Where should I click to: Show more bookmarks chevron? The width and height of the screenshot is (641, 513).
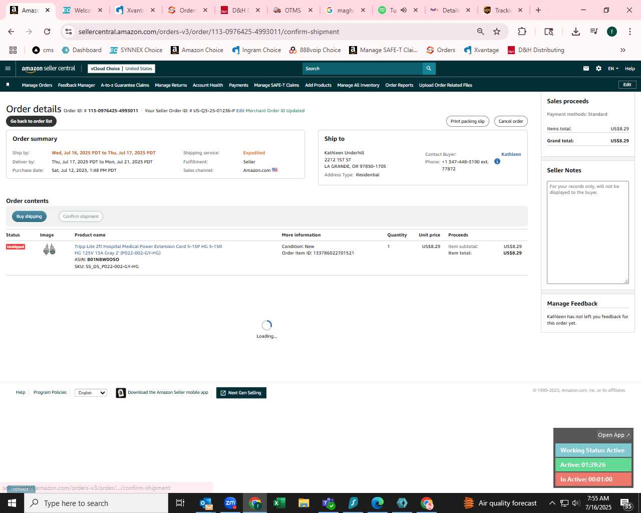coord(623,50)
